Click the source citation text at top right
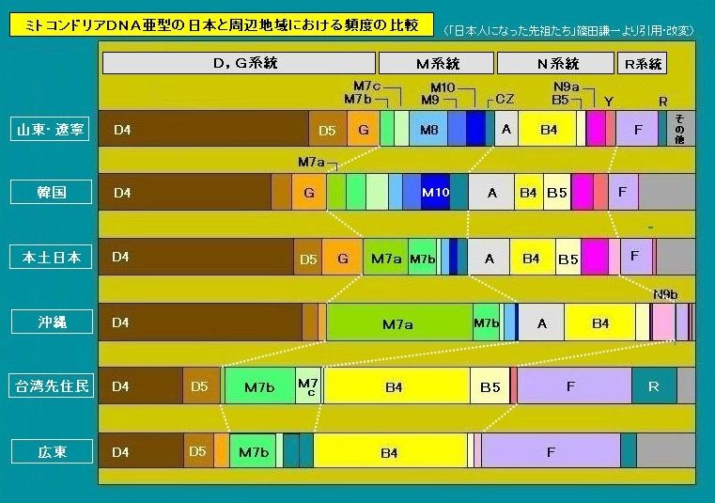This screenshot has width=715, height=503. click(570, 30)
